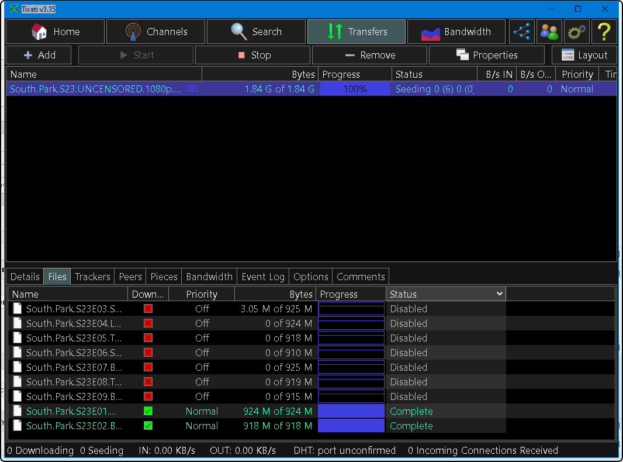
Task: Open the lower Bandwidth tab
Action: (x=209, y=277)
